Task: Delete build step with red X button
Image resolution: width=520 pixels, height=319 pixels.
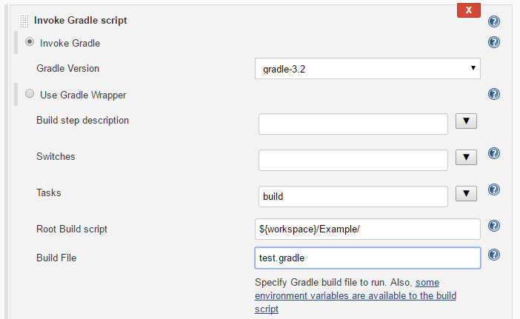Action: 468,10
